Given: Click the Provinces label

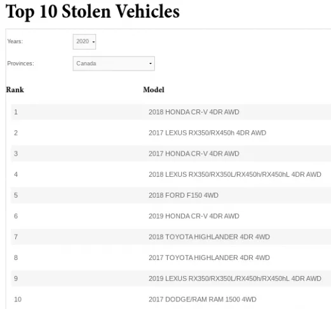Looking at the screenshot, I should [x=20, y=64].
